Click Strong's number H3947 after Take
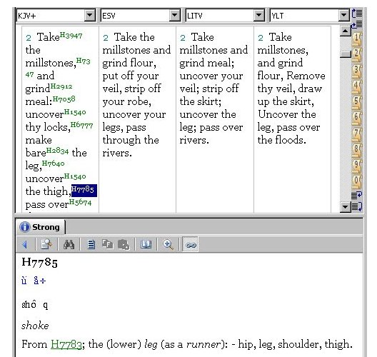The width and height of the screenshot is (377, 357). (x=71, y=36)
